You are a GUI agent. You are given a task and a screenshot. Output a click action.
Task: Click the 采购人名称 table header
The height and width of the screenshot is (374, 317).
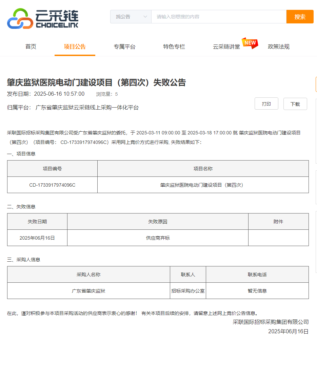pos(88,275)
